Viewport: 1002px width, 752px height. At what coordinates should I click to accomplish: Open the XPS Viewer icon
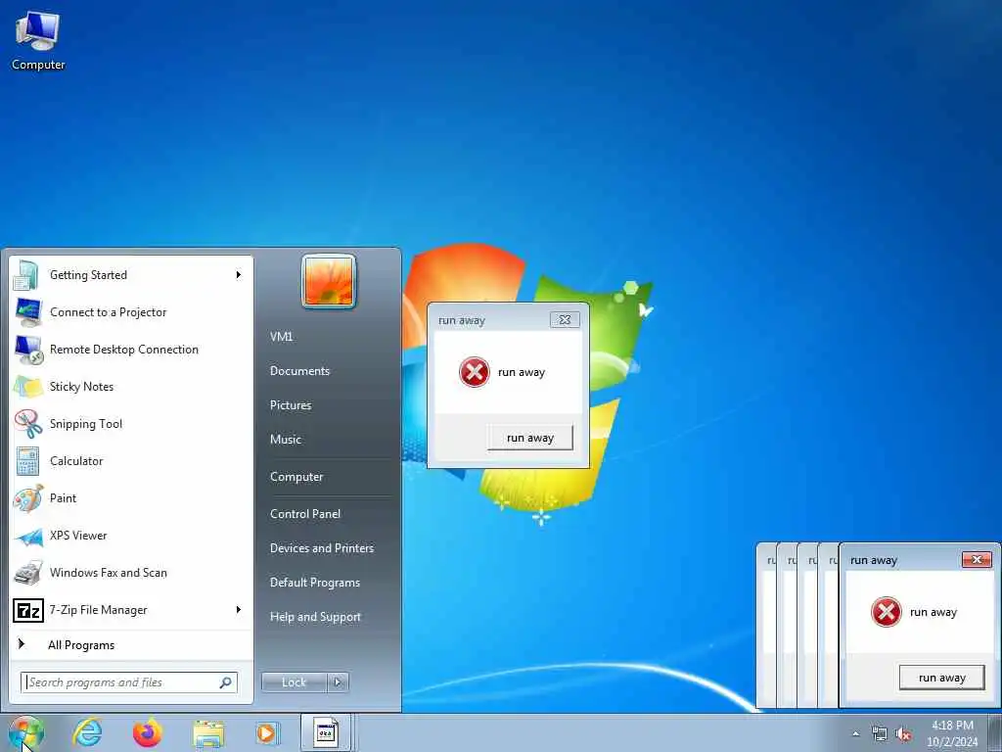[x=28, y=536]
